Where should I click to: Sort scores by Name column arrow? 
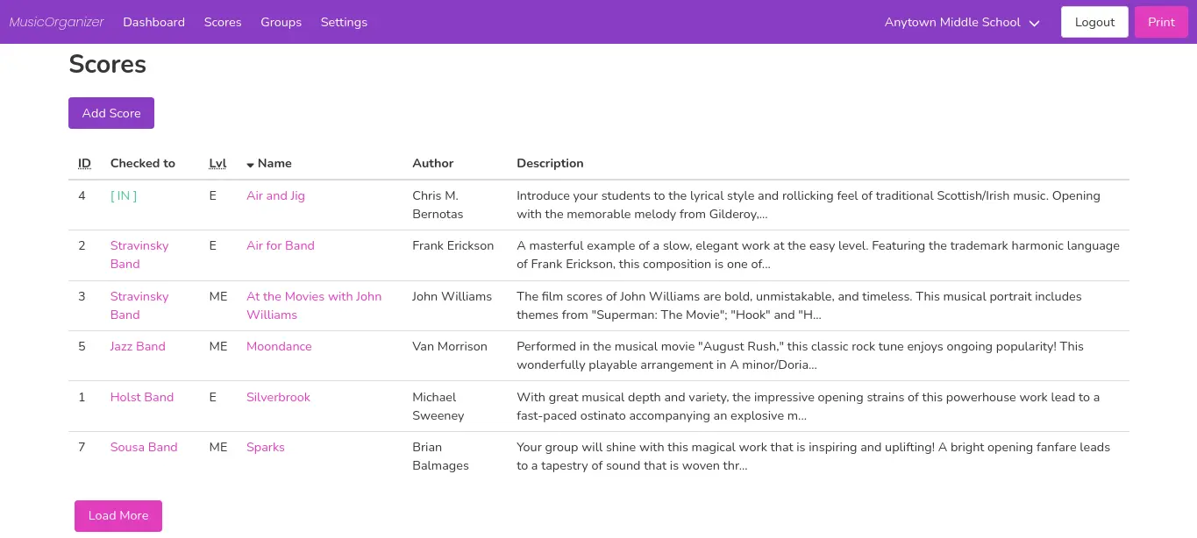pos(251,164)
